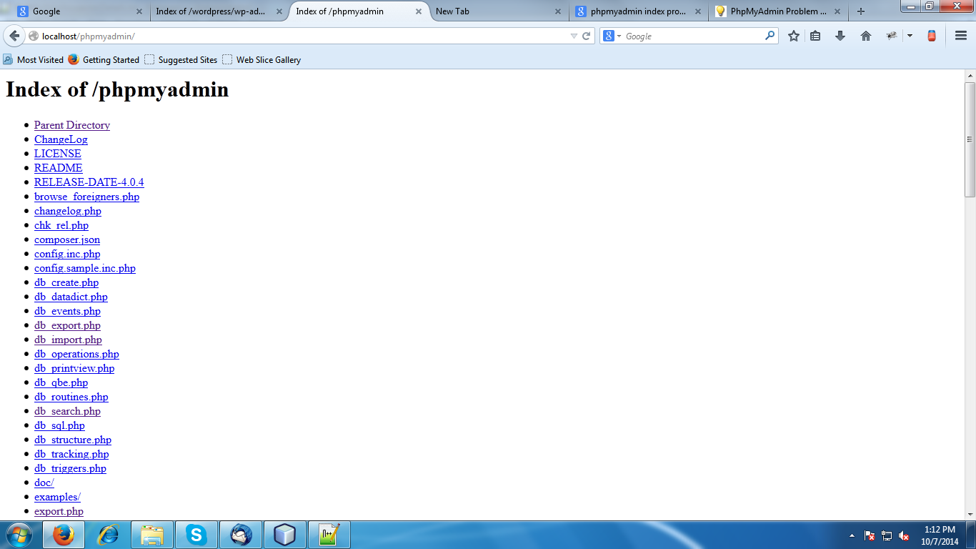
Task: Open the notepad editor icon in taskbar
Action: [x=329, y=535]
